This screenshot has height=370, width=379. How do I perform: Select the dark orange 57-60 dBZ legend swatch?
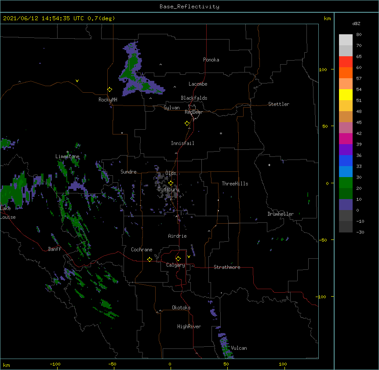pyautogui.click(x=346, y=73)
